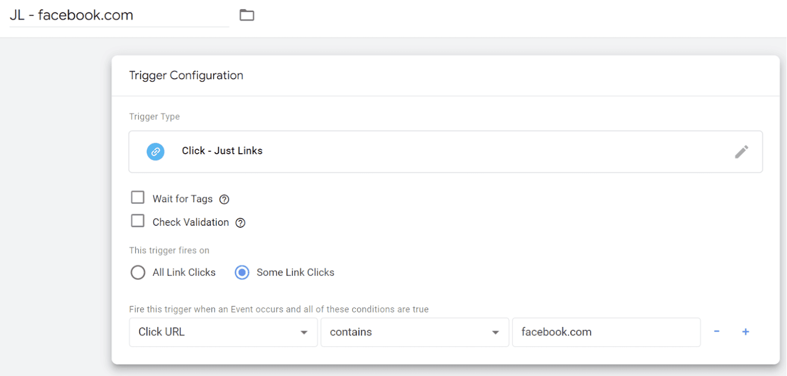Open the help tooltip for Wait for Tags

224,199
